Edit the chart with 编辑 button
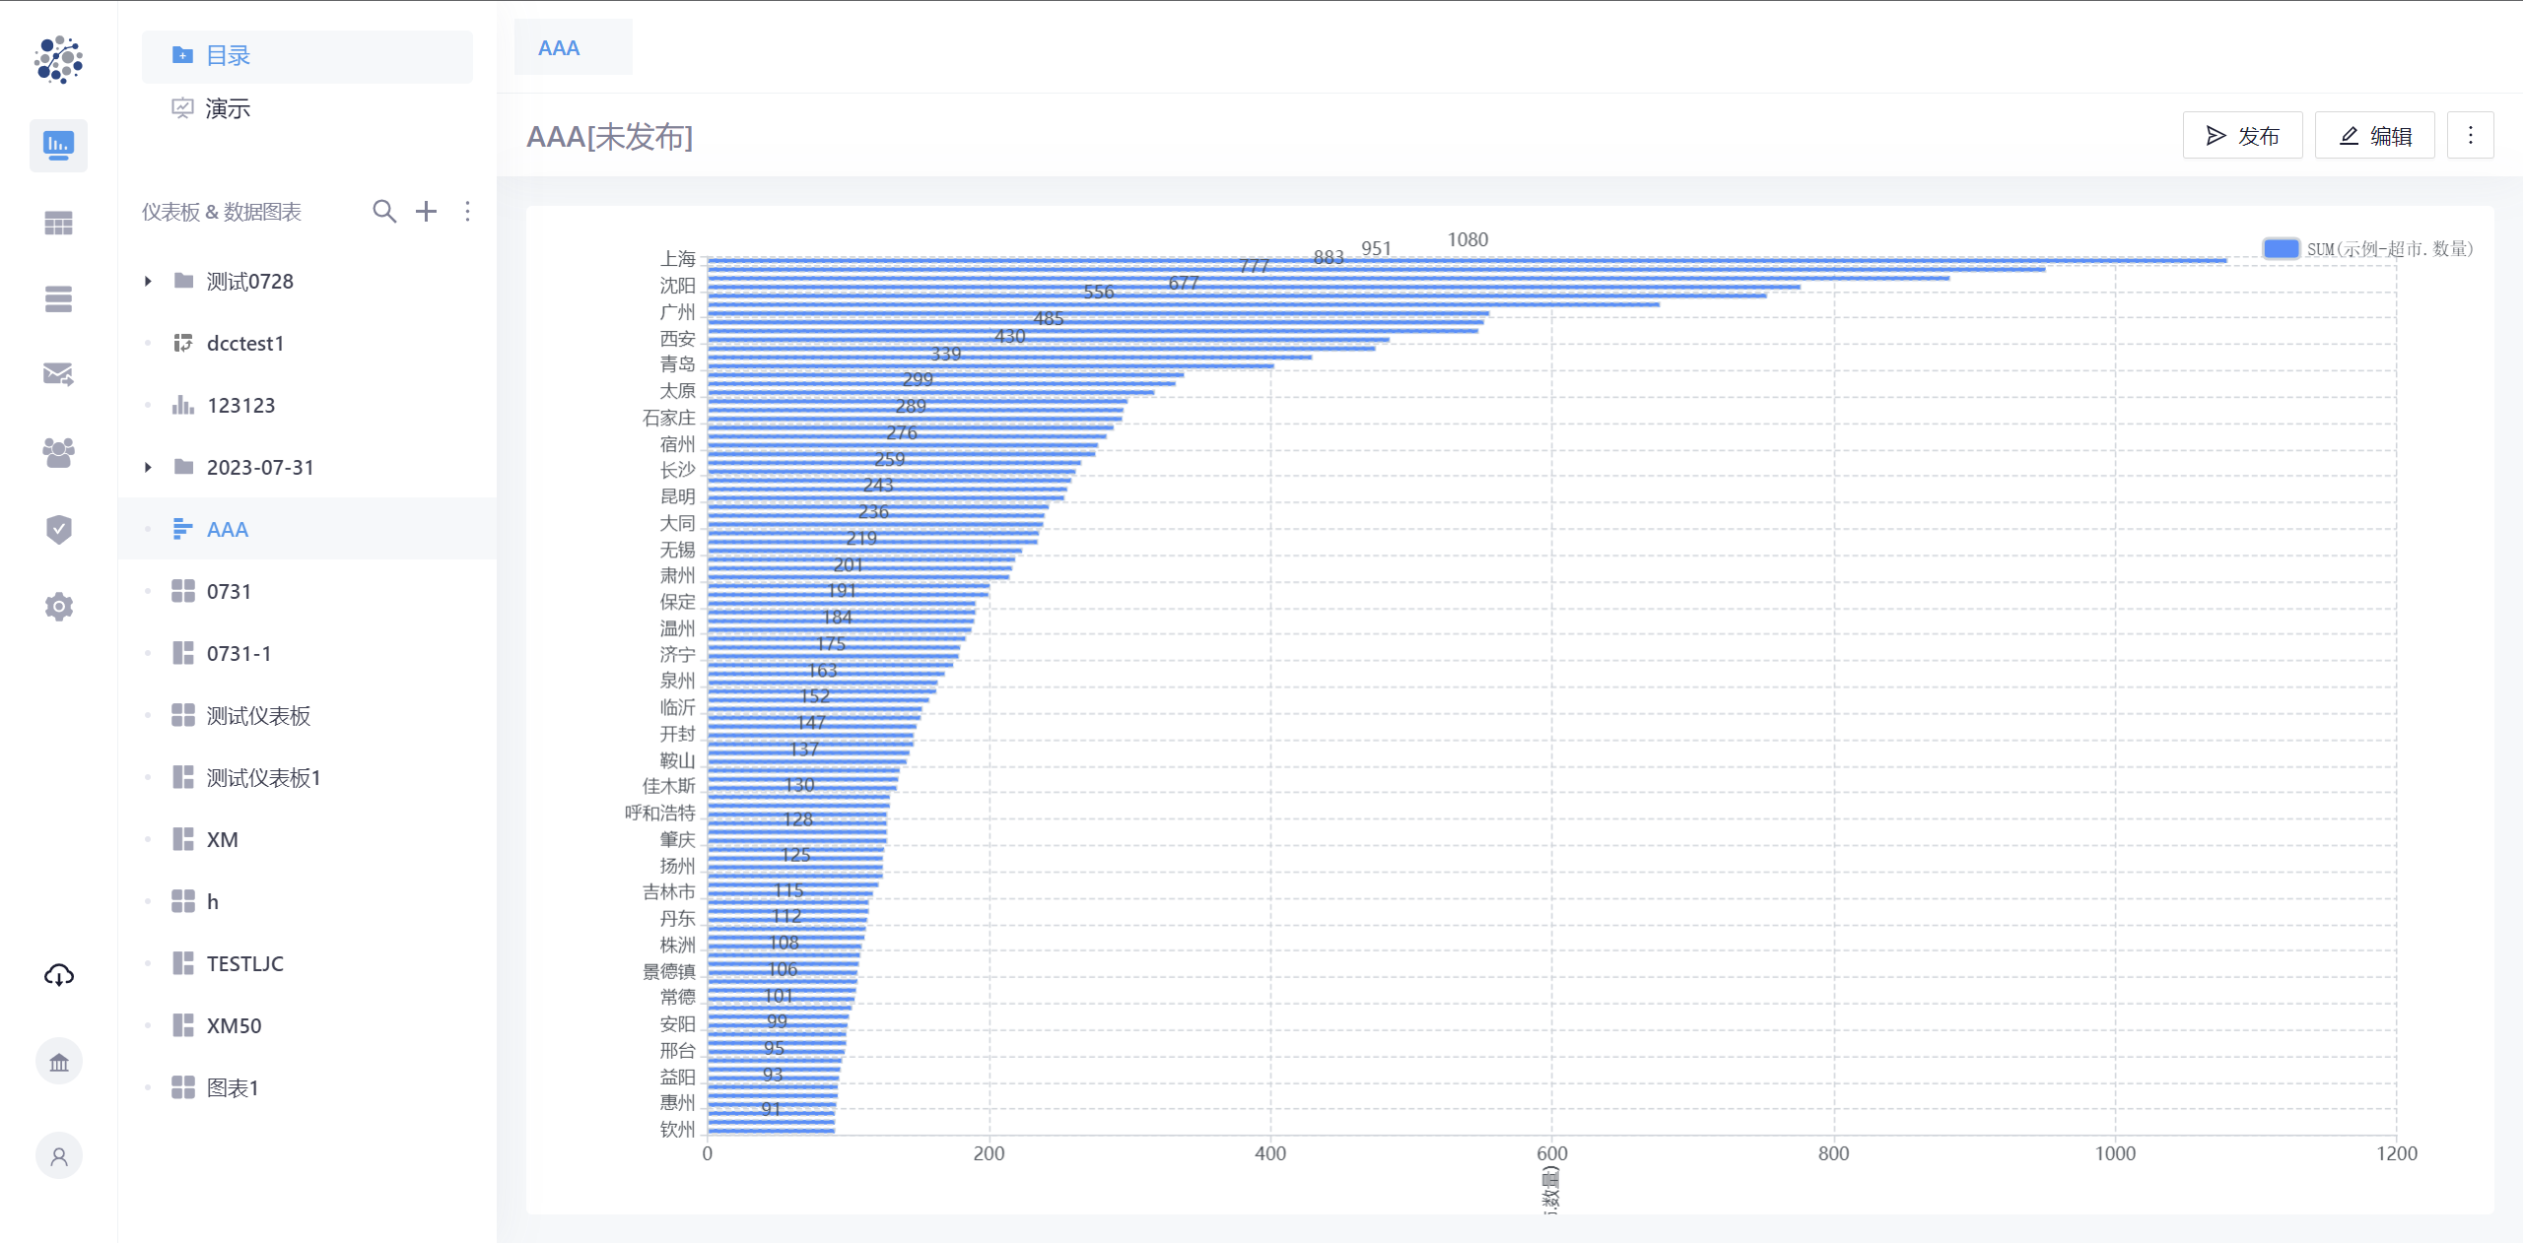 [2374, 136]
